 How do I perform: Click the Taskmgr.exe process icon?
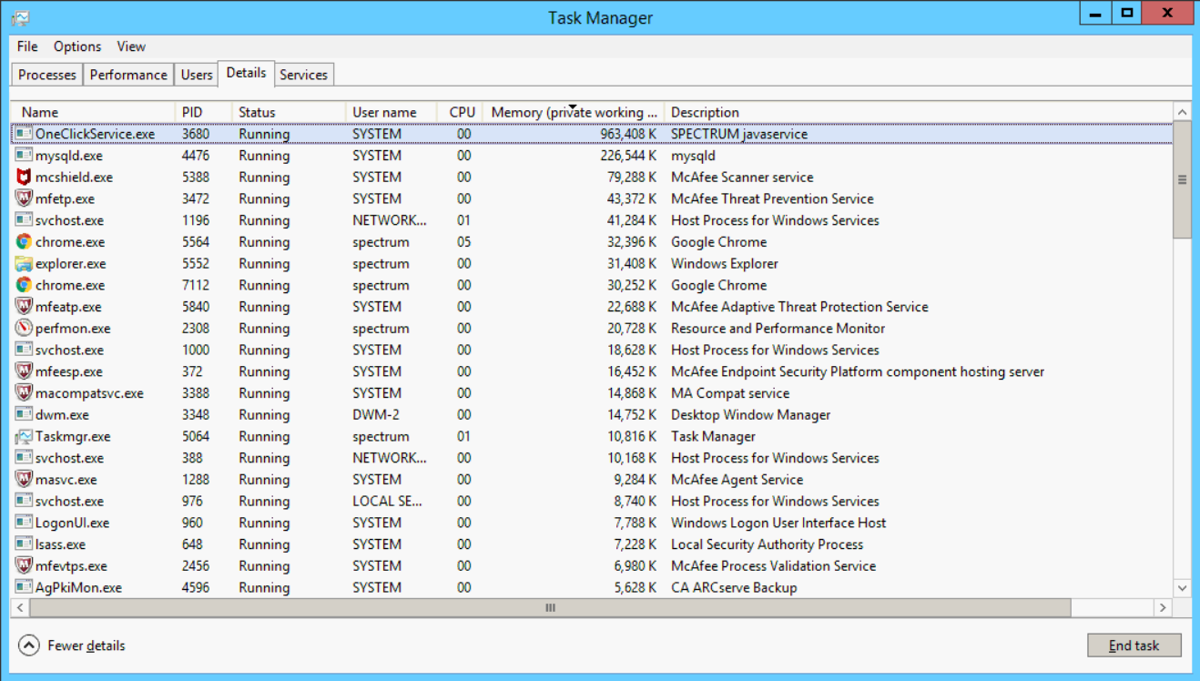click(x=24, y=437)
